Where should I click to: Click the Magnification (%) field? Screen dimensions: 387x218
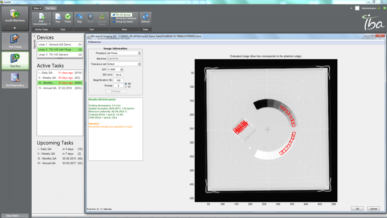click(x=118, y=80)
